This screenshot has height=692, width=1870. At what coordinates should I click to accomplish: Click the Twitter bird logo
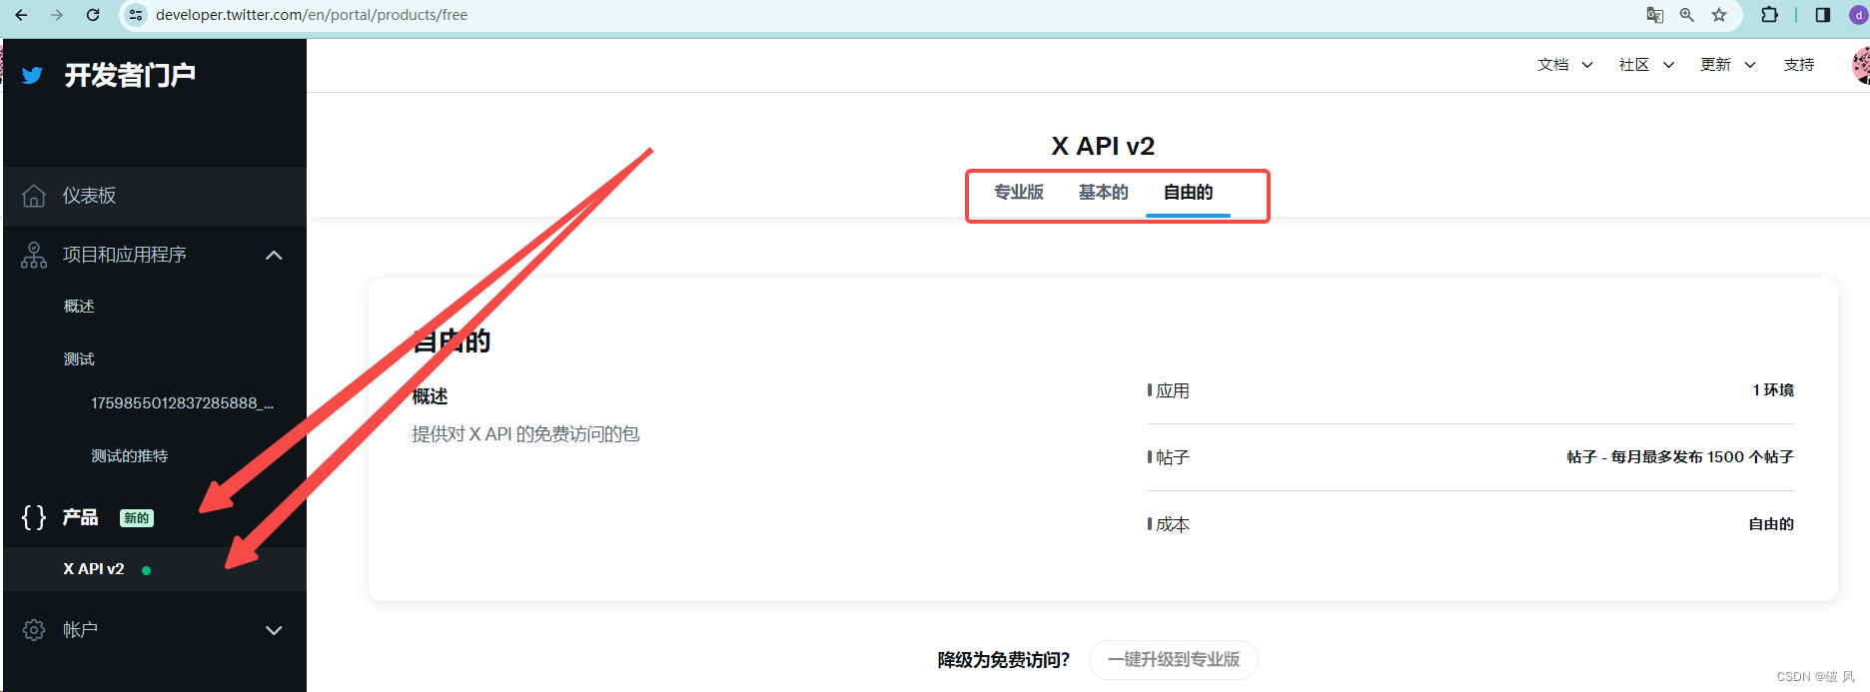pos(32,76)
